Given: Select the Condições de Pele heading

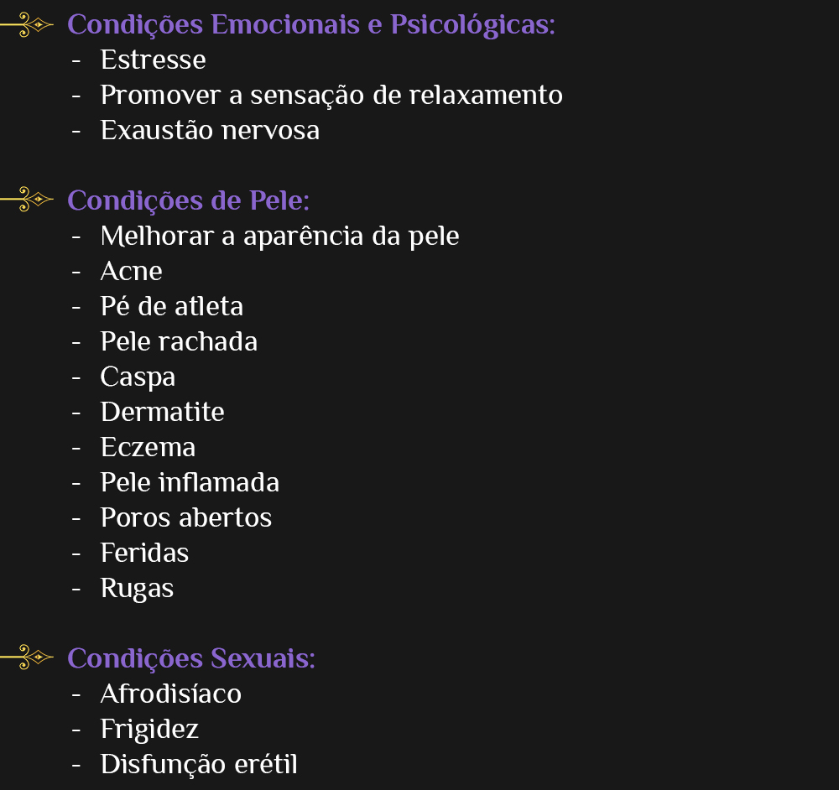Looking at the screenshot, I should [188, 201].
